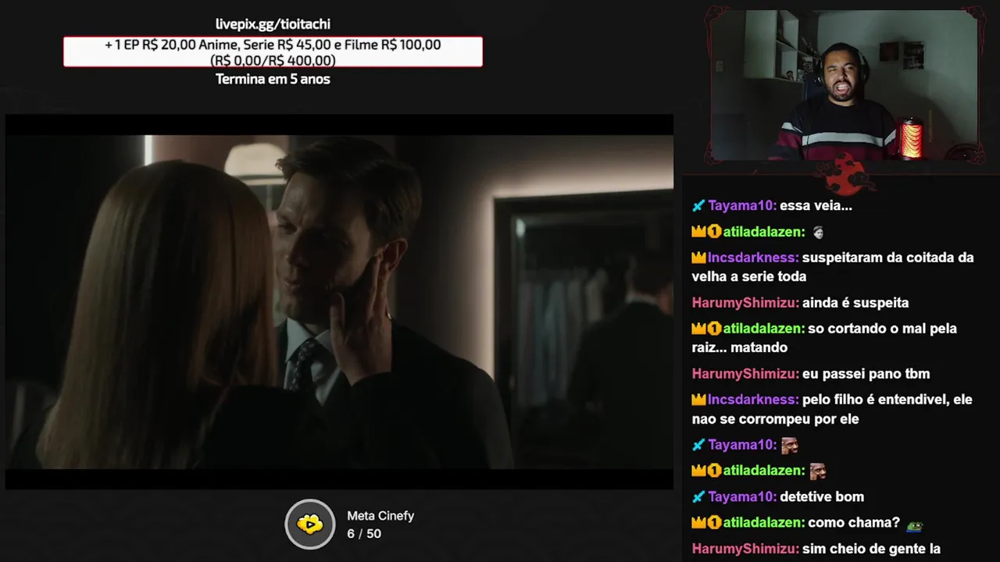The width and height of the screenshot is (1000, 562).
Task: Click the movie video frame
Action: click(x=339, y=302)
